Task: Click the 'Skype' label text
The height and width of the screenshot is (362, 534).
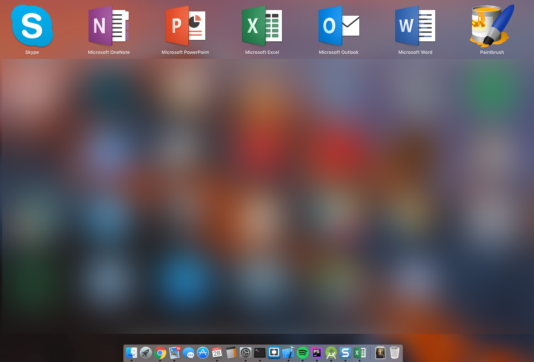Action: (x=32, y=52)
